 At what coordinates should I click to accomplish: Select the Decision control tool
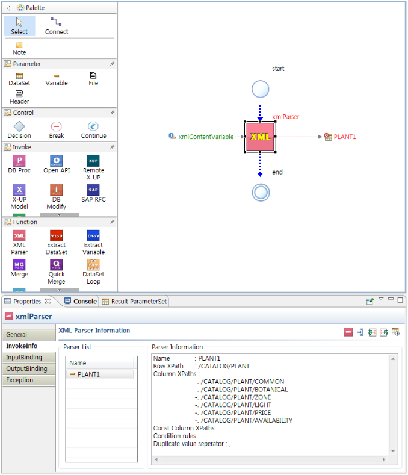click(x=19, y=126)
